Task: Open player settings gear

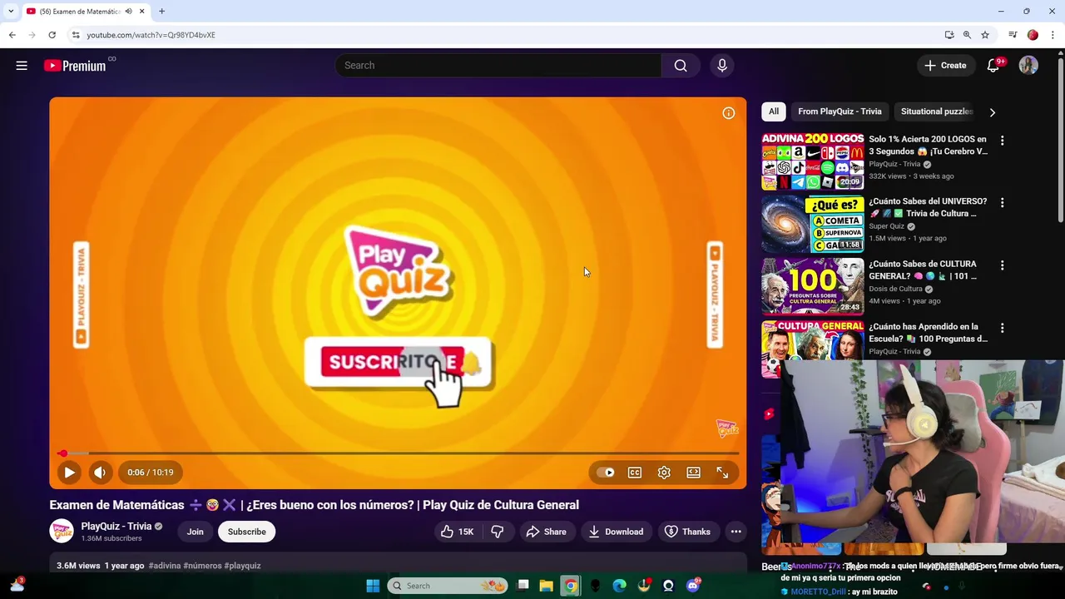Action: coord(664,473)
